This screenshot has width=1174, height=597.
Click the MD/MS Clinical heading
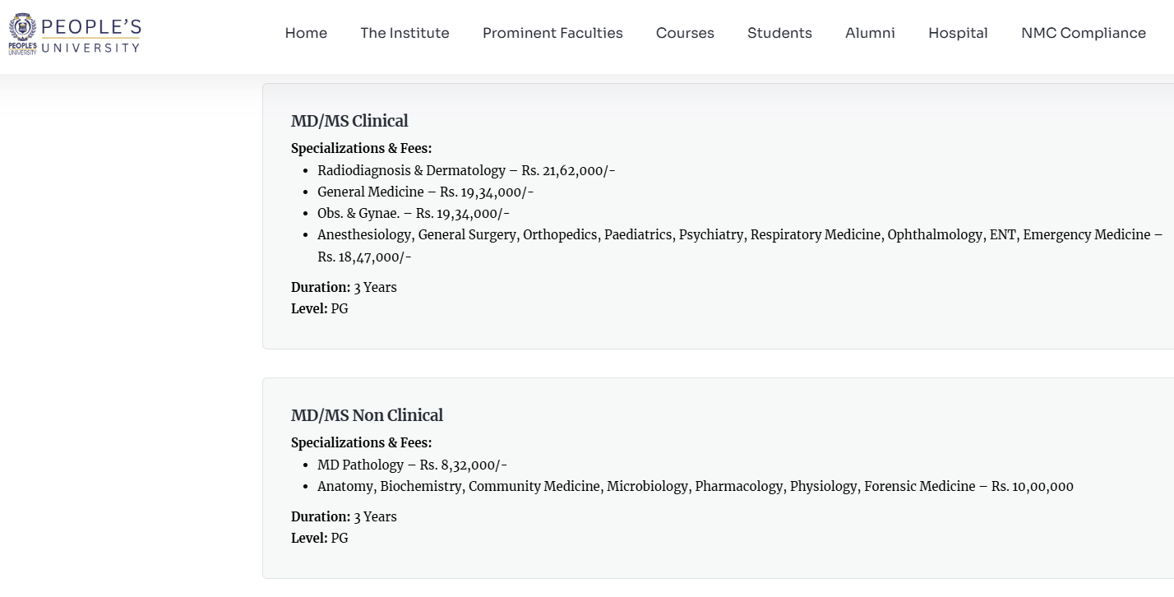349,121
